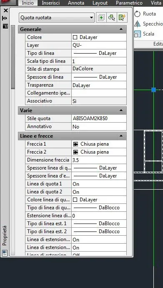
Task: Click Tipo di linea est. 2 DaBlocco value
Action: click(x=99, y=231)
